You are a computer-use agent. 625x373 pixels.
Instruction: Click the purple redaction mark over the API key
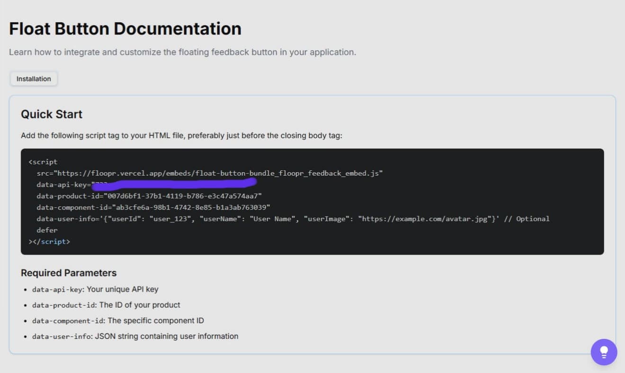[x=175, y=182]
